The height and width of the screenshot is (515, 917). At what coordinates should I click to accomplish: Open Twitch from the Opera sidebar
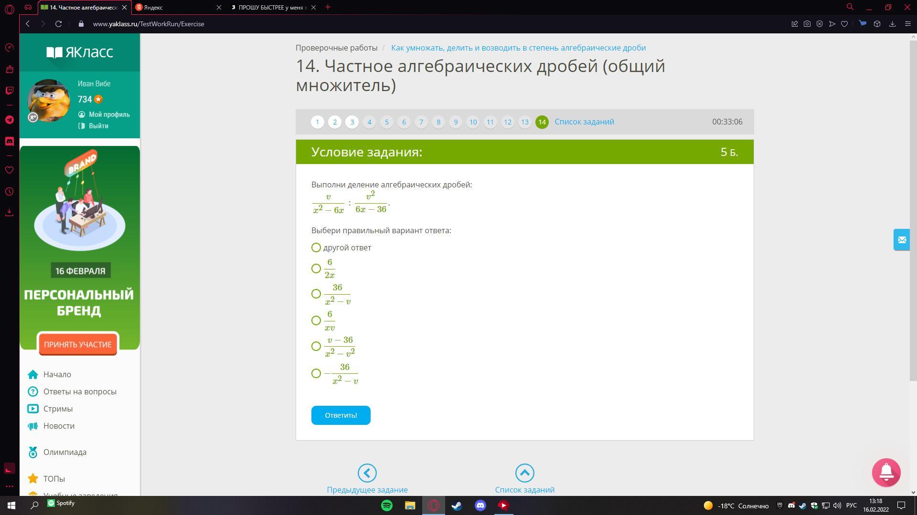click(x=9, y=91)
